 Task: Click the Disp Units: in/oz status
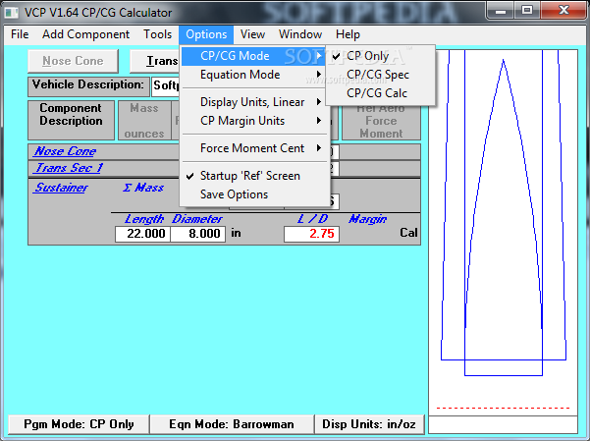pyautogui.click(x=369, y=424)
